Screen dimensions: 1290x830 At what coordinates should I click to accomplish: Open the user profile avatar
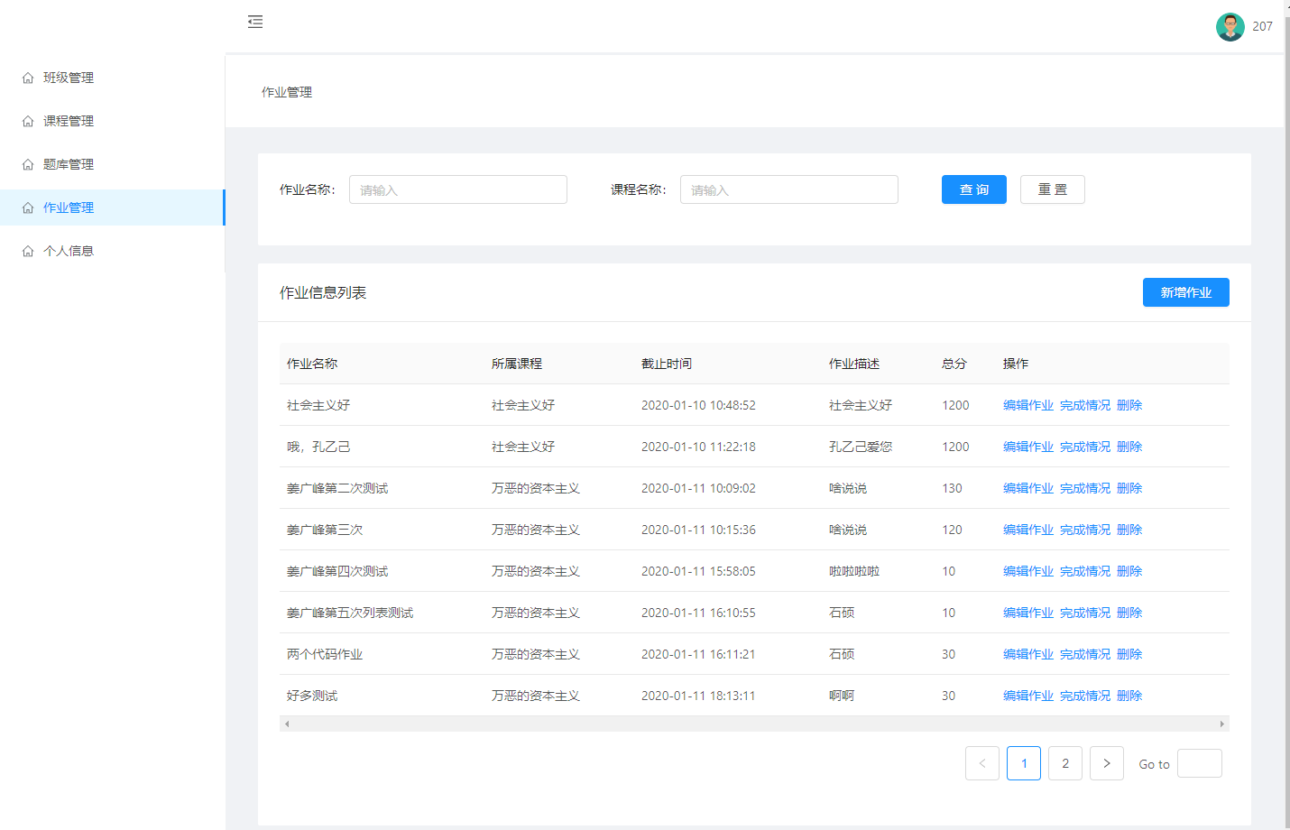coord(1230,26)
